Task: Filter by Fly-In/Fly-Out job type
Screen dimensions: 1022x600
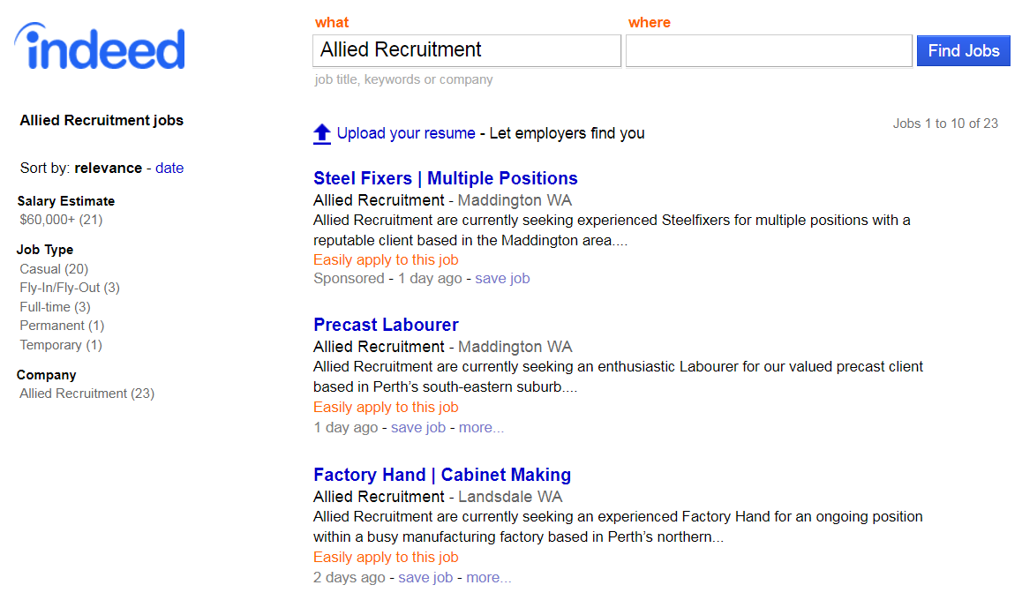Action: [70, 288]
